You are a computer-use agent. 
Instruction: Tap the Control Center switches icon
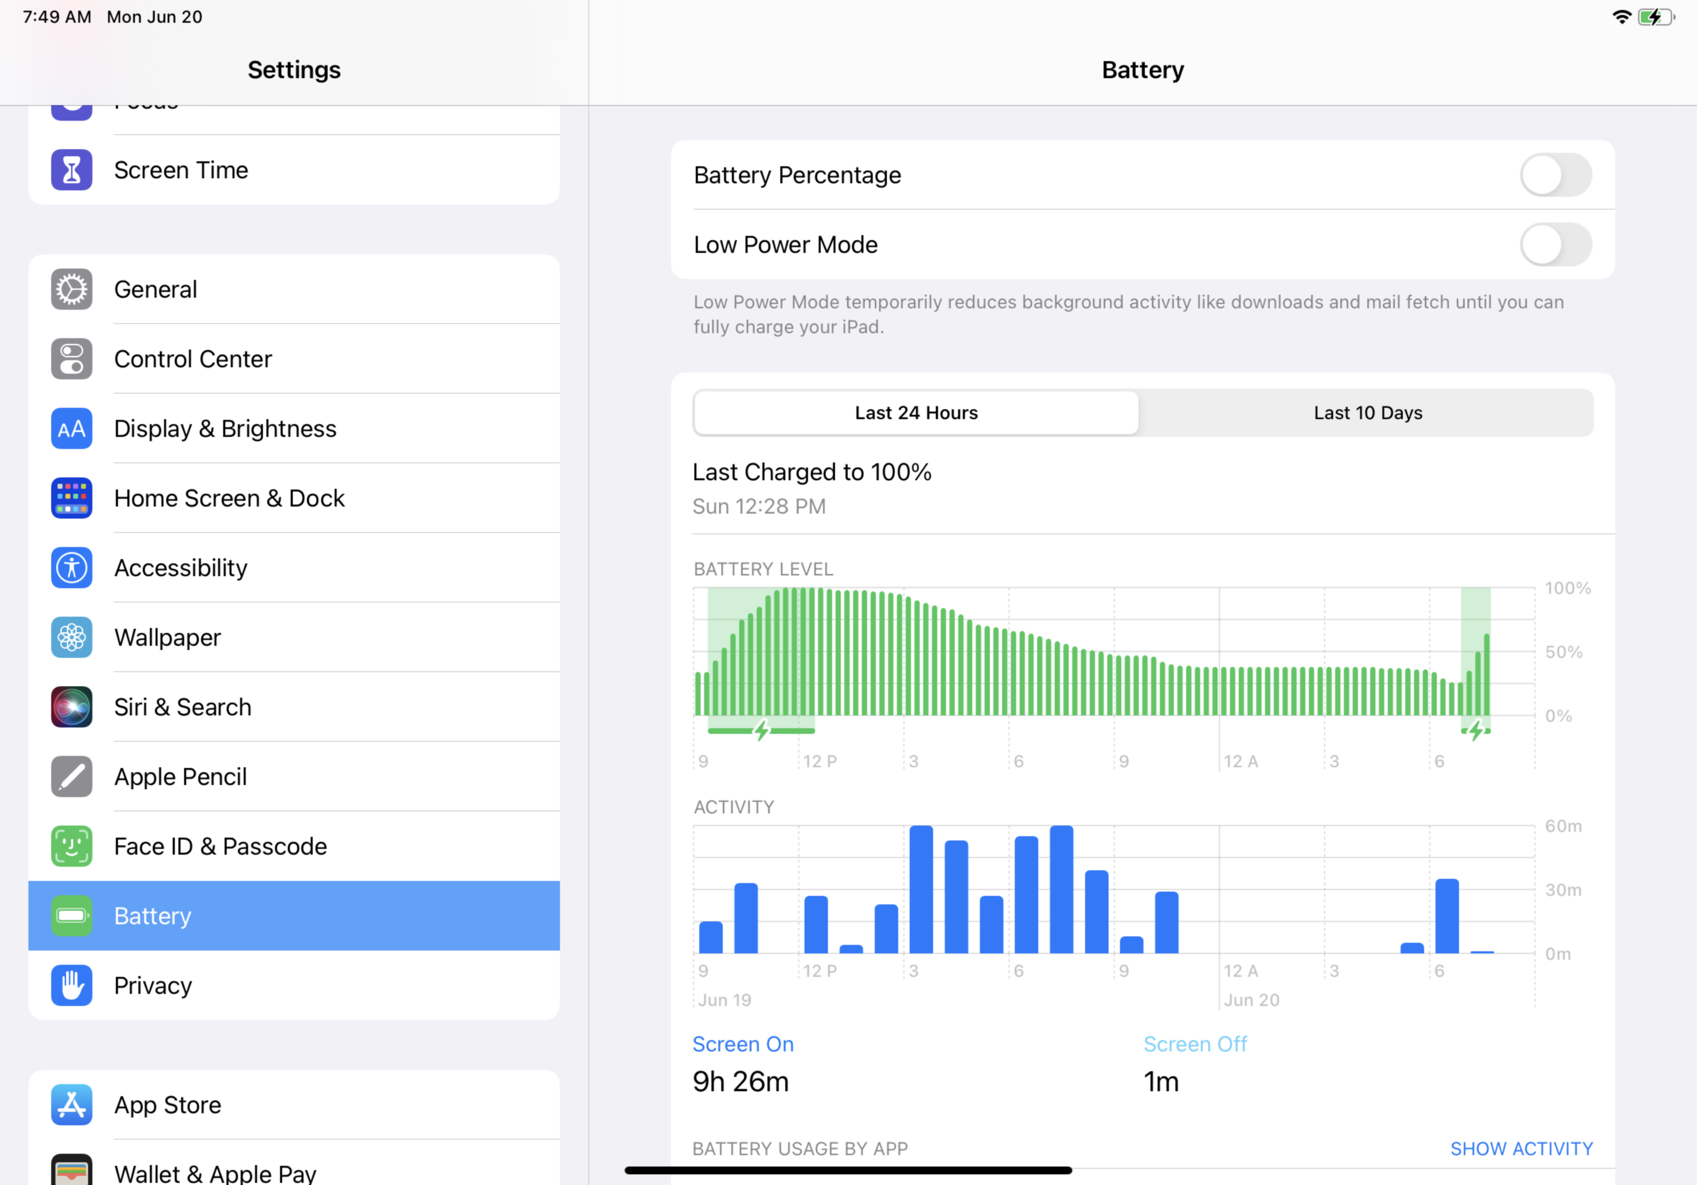tap(72, 359)
